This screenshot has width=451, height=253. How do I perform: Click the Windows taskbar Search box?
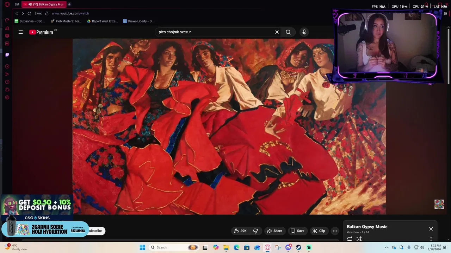pos(174,247)
